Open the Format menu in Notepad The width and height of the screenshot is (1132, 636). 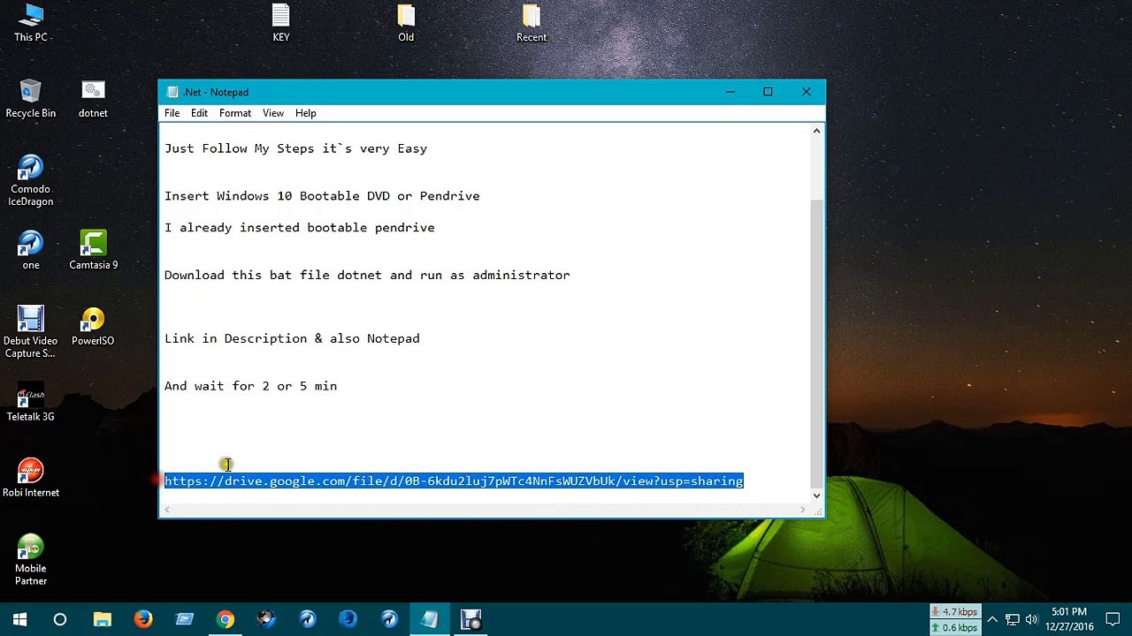pos(235,113)
